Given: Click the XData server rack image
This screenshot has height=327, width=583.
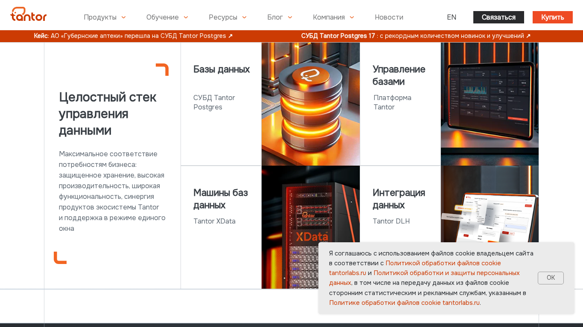Looking at the screenshot, I should [311, 227].
